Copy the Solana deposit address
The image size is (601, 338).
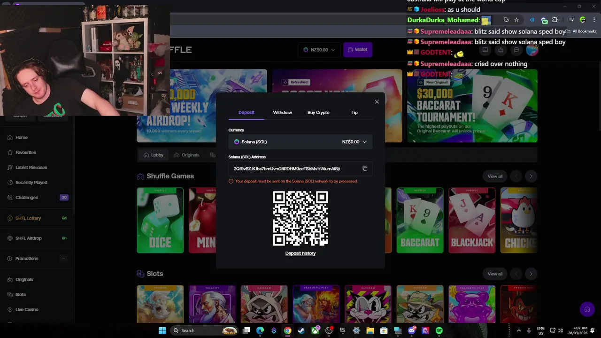[x=365, y=169]
